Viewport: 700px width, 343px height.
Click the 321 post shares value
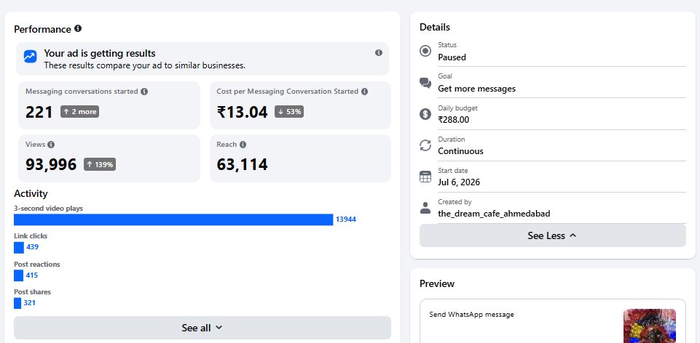click(x=29, y=303)
